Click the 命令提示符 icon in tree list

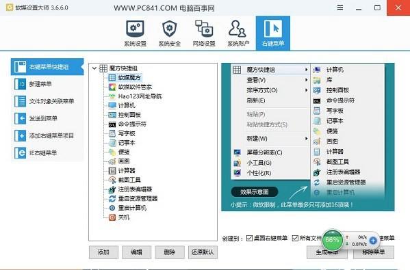pos(112,124)
